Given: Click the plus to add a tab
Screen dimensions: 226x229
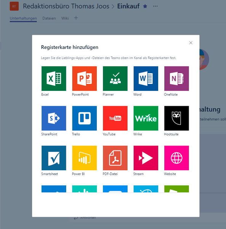Looking at the screenshot, I should 76,18.
